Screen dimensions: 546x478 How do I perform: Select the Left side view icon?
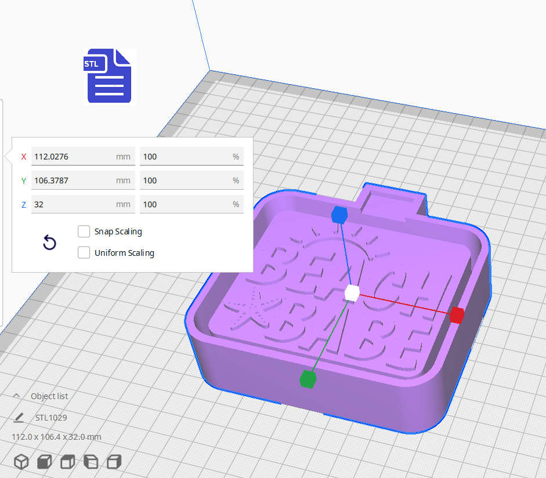click(91, 461)
